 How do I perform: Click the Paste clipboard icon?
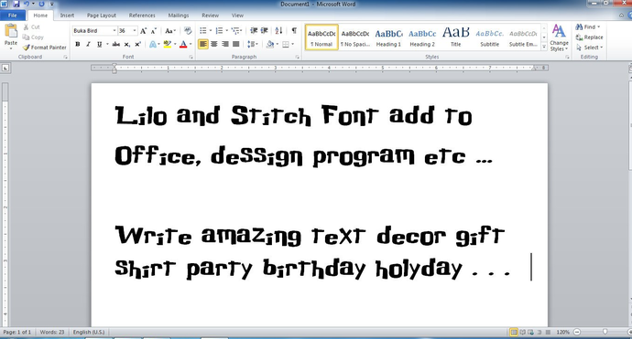[x=11, y=31]
